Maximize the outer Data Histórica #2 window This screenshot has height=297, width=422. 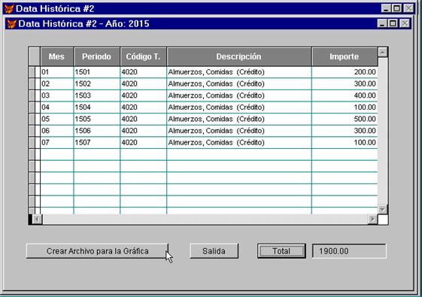click(x=396, y=8)
